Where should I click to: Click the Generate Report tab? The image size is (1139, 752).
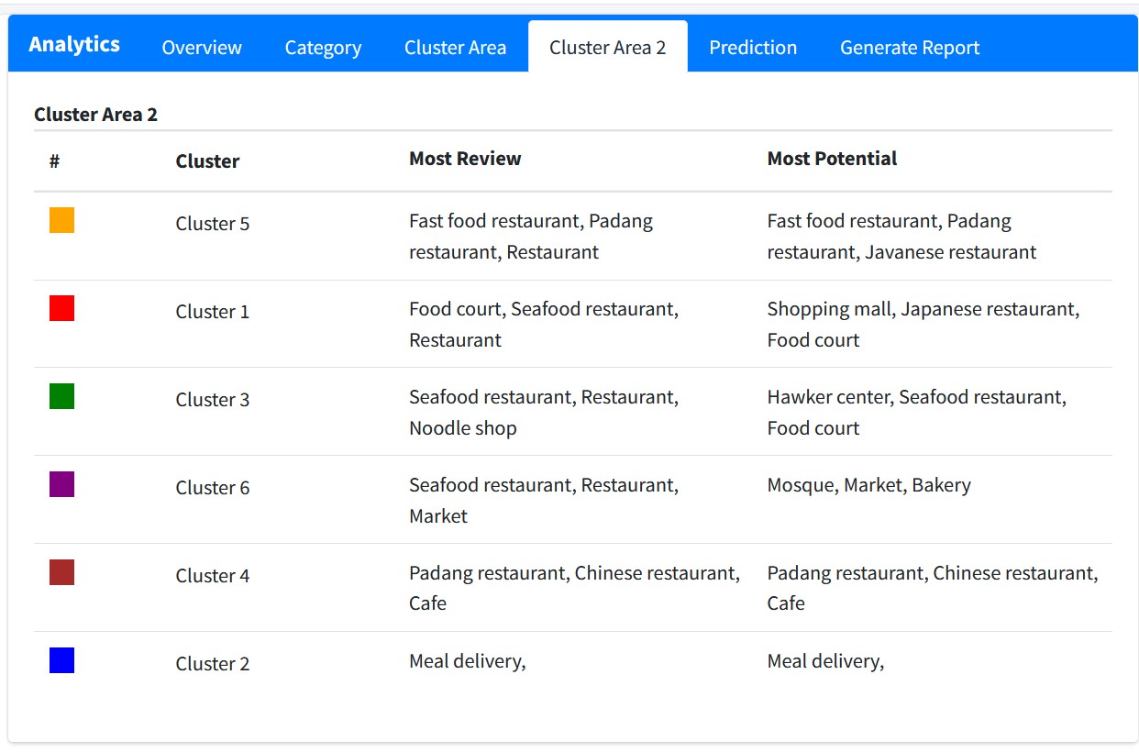point(910,48)
